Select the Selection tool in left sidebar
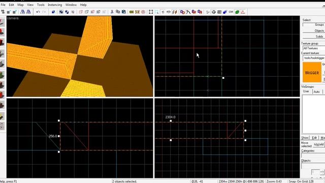This screenshot has width=325, height=183. coord(2,22)
